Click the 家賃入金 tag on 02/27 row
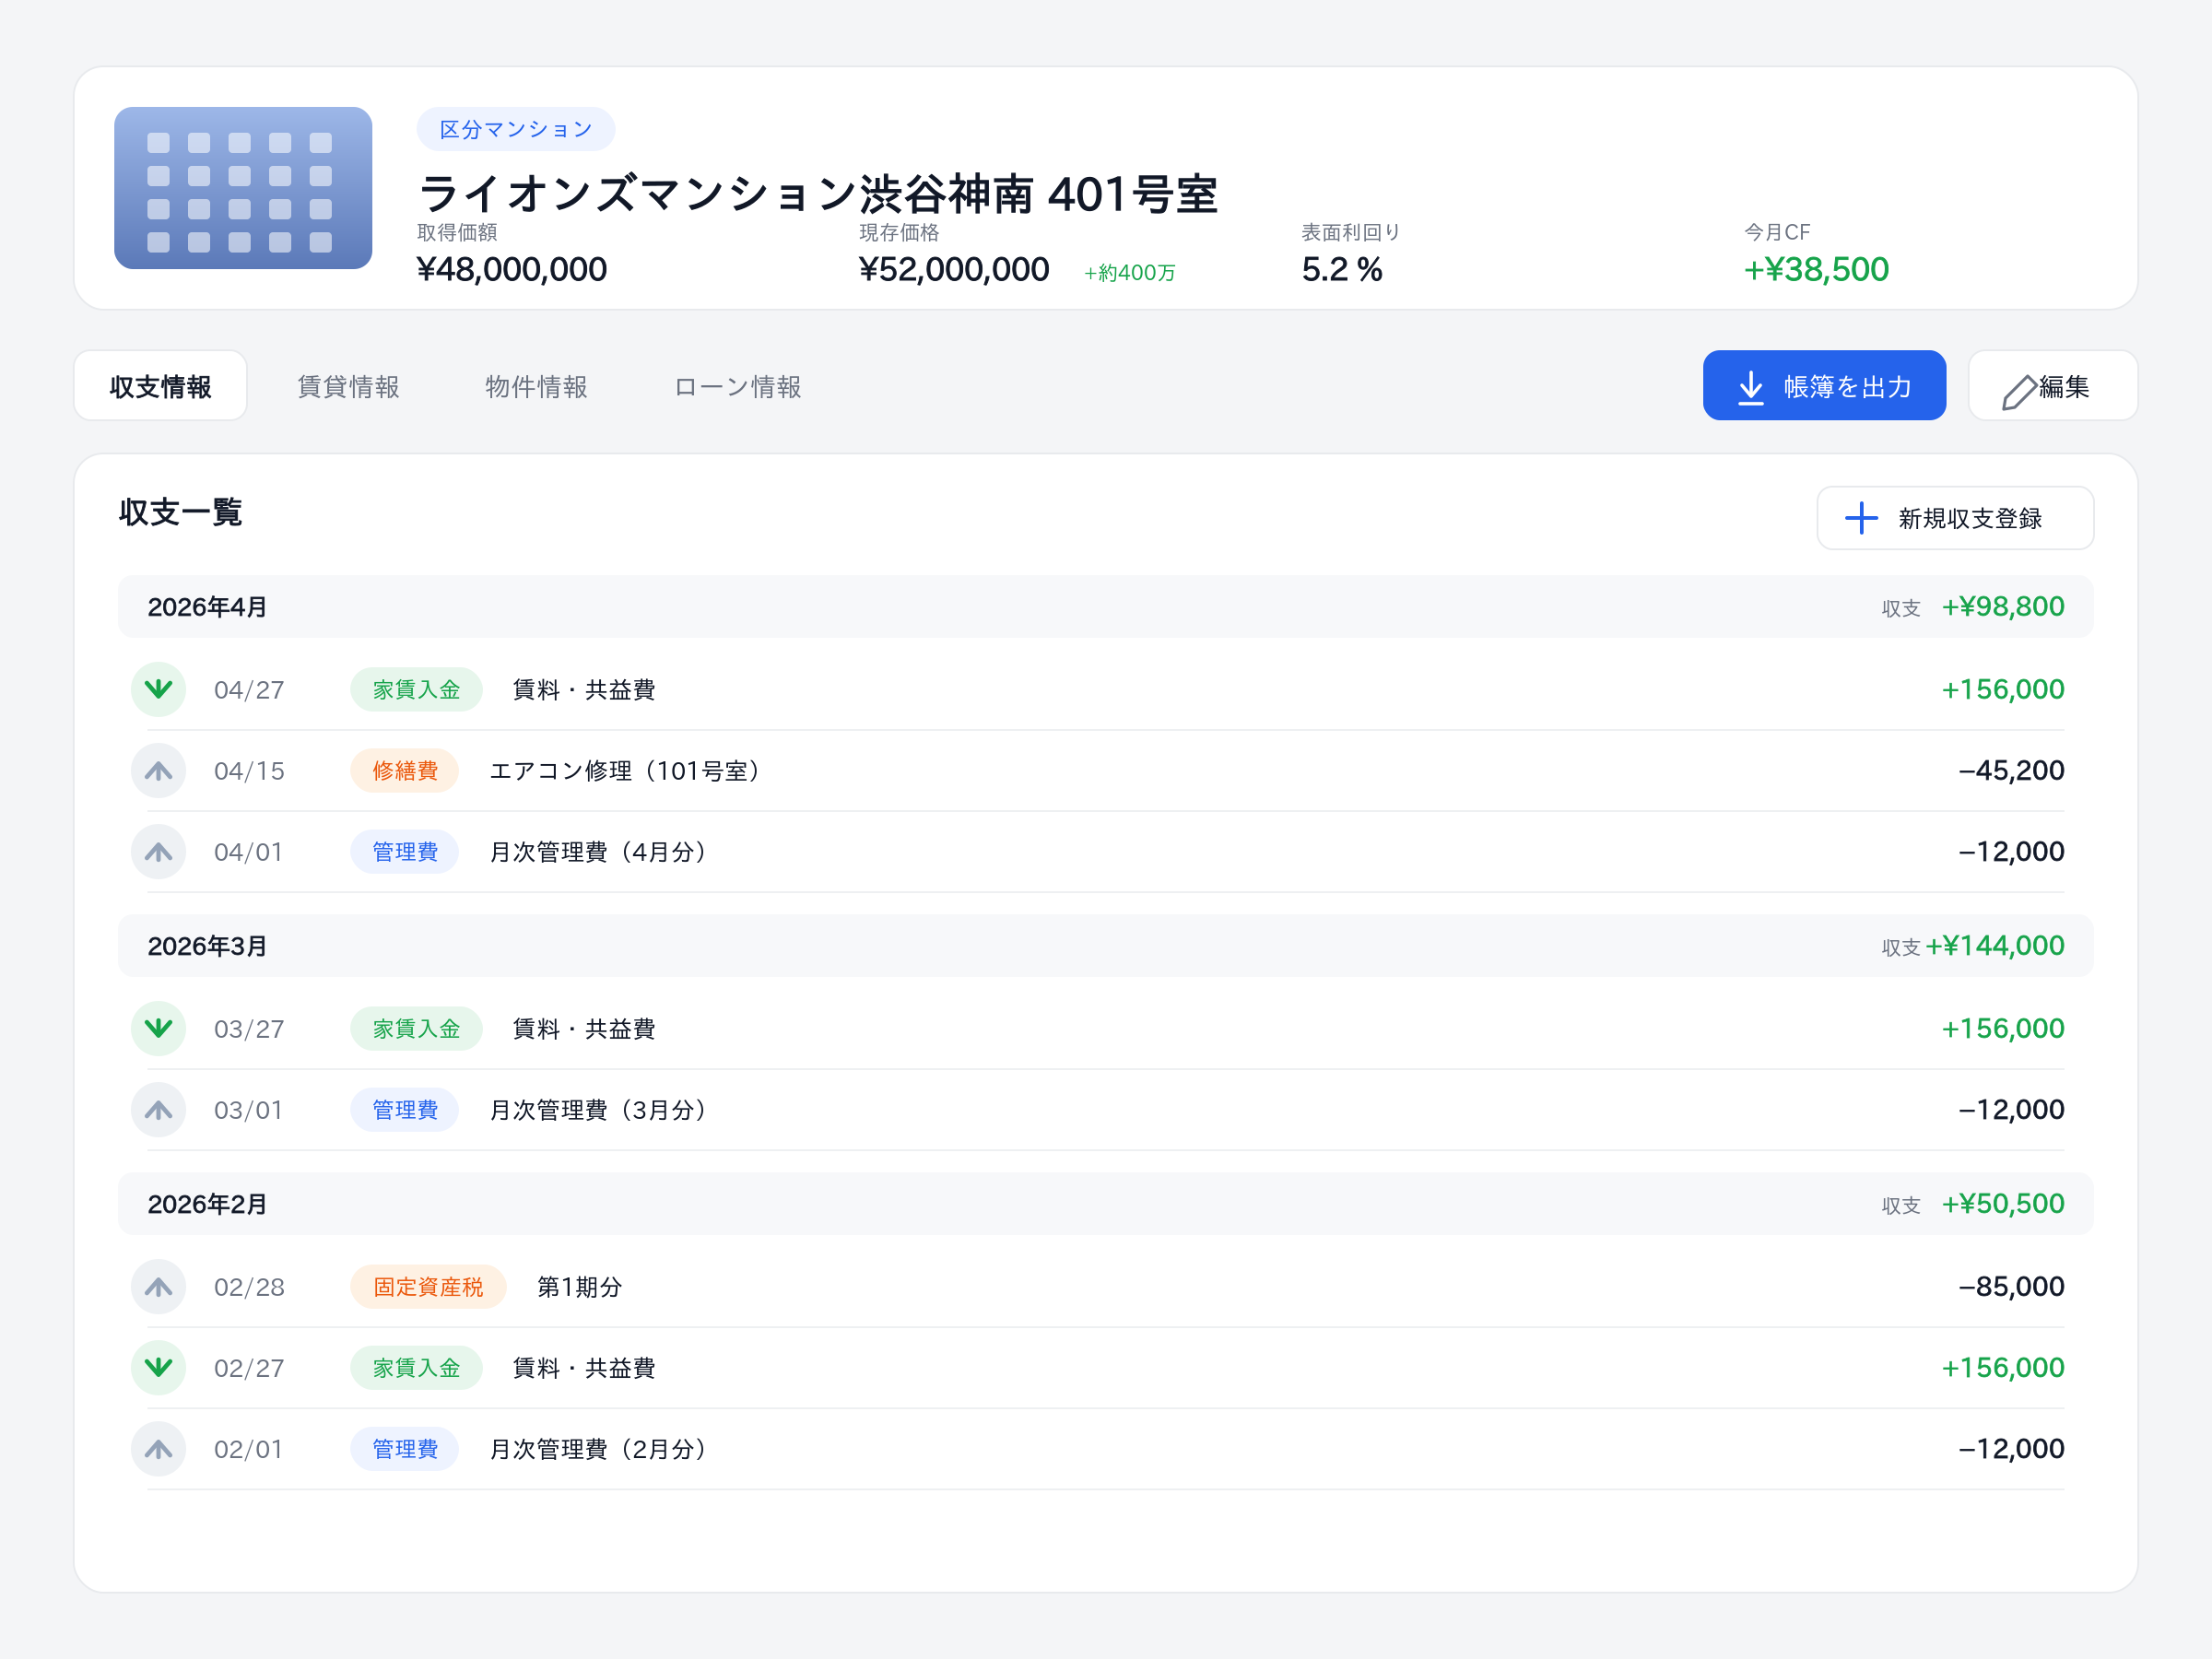This screenshot has height=1659, width=2212. 416,1367
